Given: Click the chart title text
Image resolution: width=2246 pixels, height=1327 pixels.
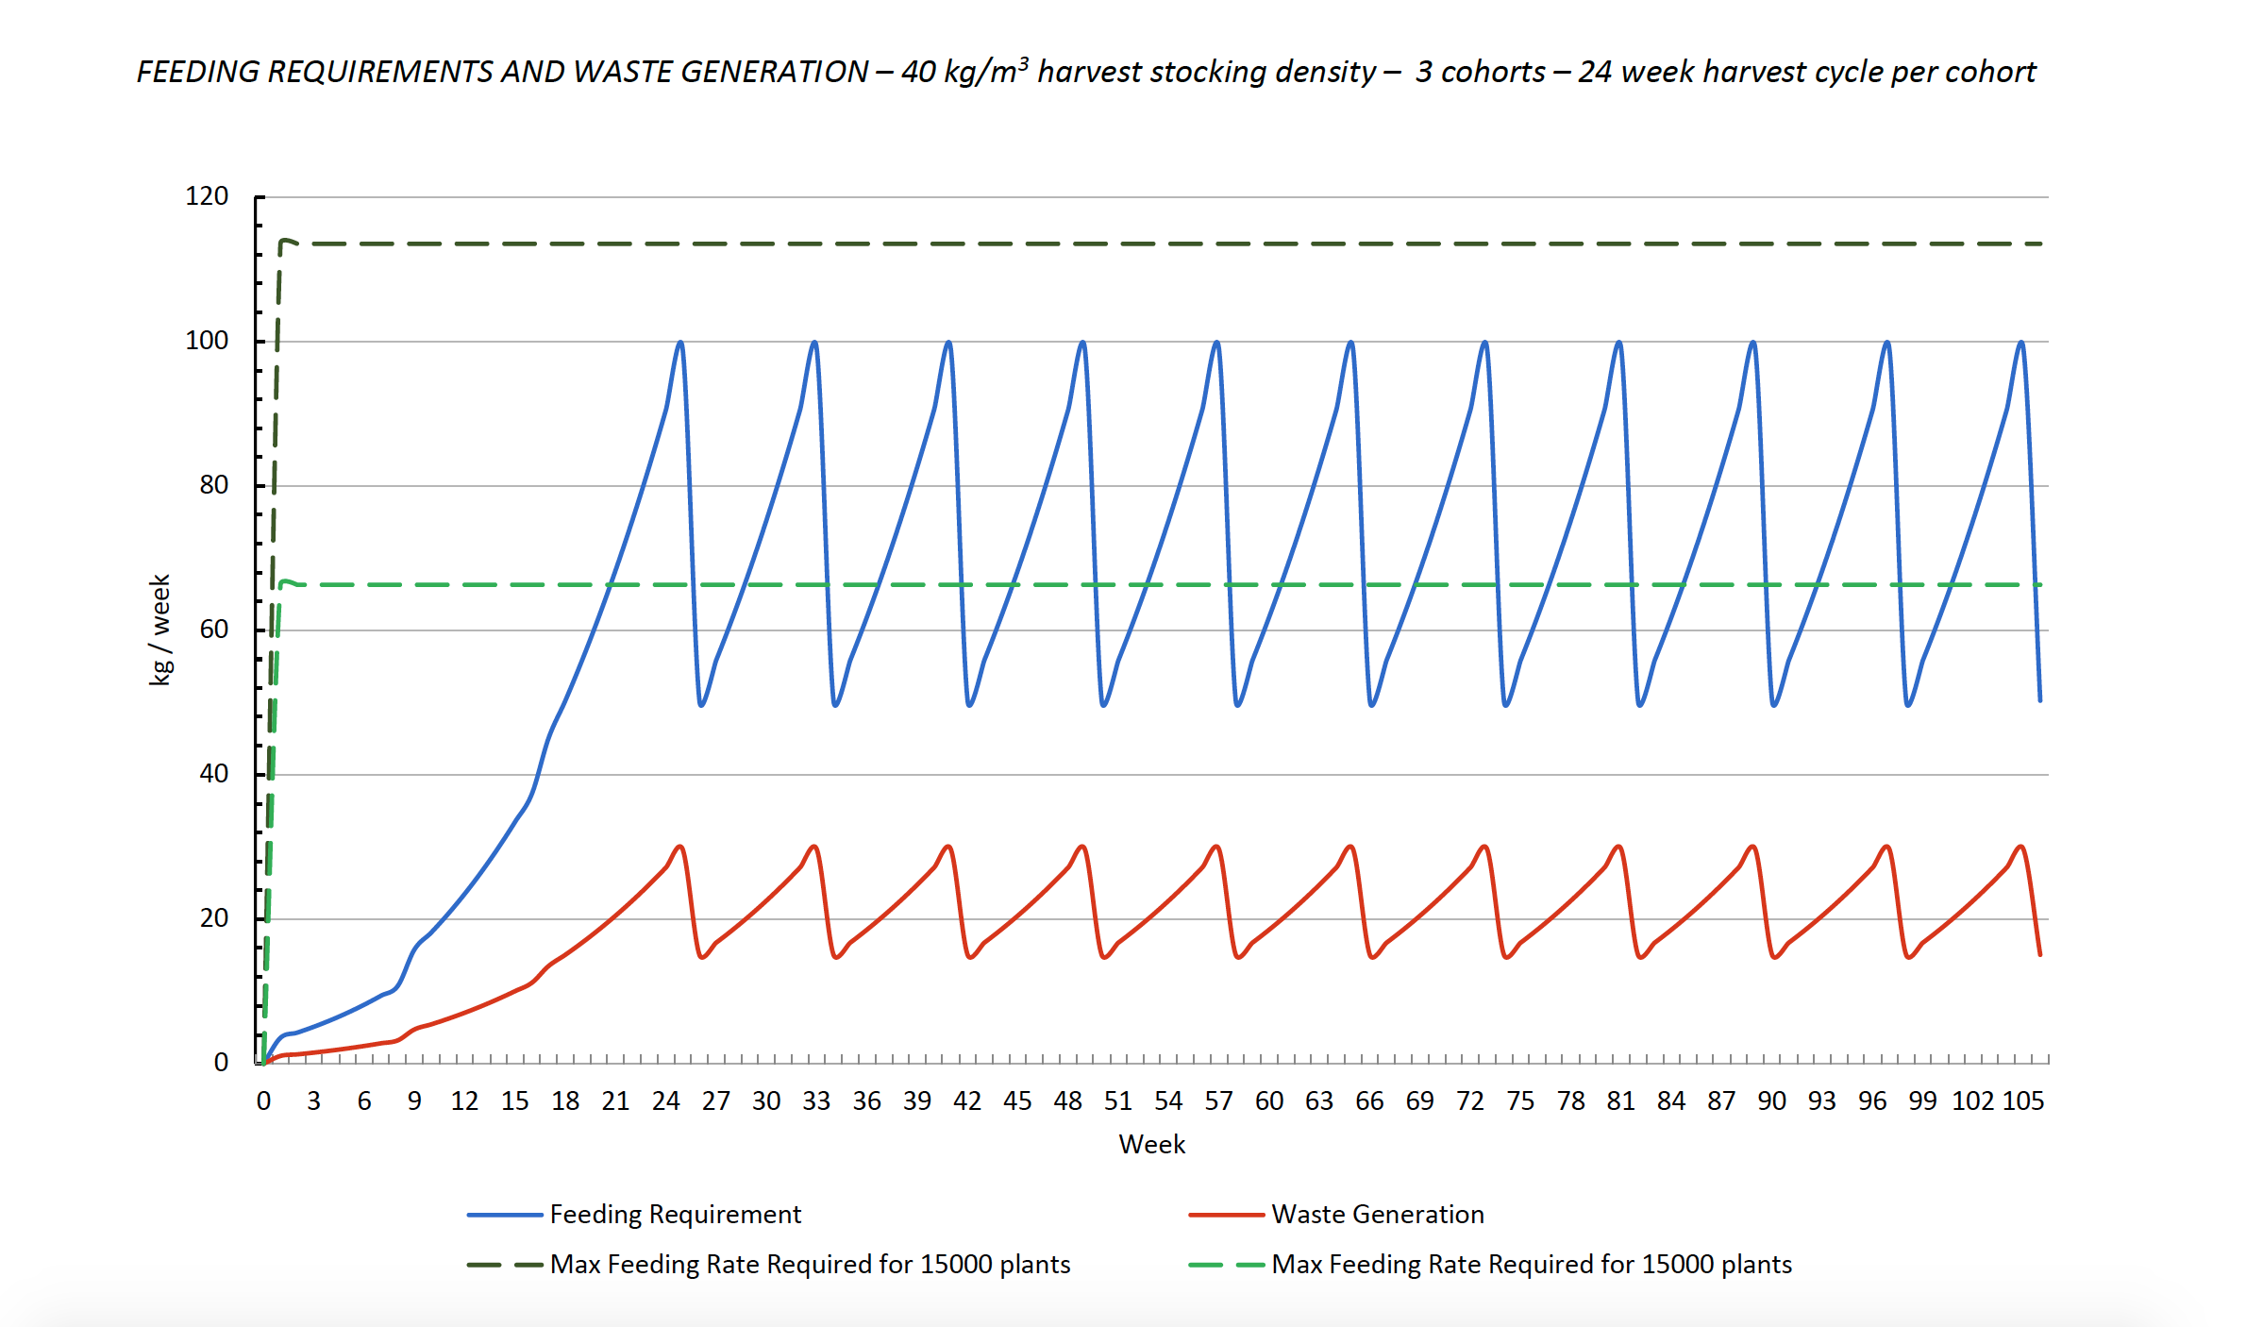Looking at the screenshot, I should pos(1085,72).
